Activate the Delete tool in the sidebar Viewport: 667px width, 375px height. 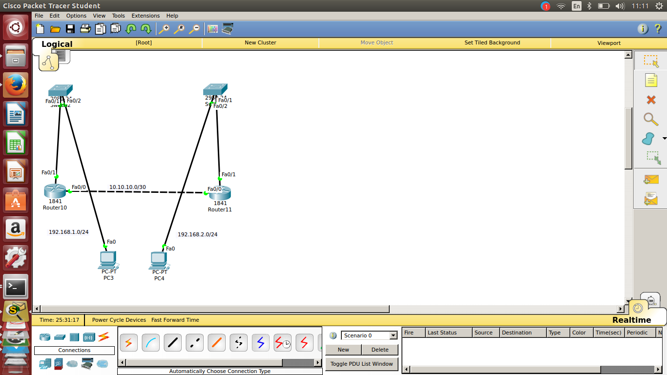(x=651, y=100)
